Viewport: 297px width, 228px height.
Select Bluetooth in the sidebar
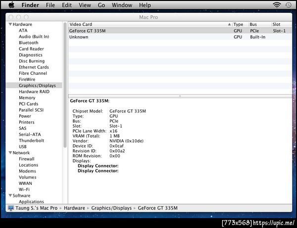(x=29, y=43)
